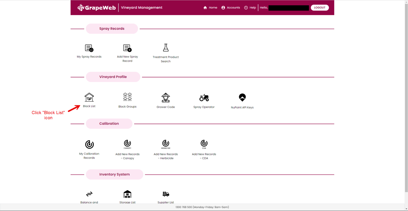This screenshot has height=211, width=408.
Task: Open My Calibration Records icon
Action: pyautogui.click(x=89, y=144)
